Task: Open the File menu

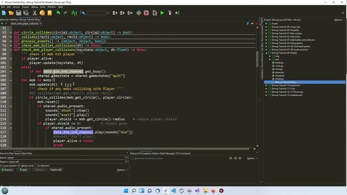Action: (x=3, y=7)
